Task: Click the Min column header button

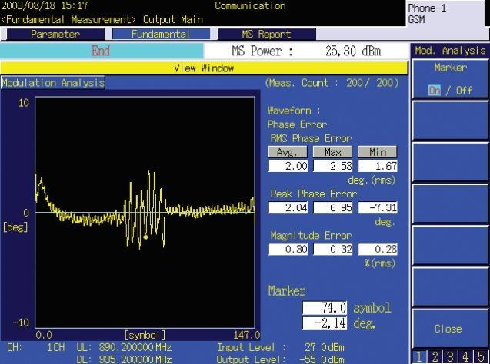Action: (x=378, y=152)
